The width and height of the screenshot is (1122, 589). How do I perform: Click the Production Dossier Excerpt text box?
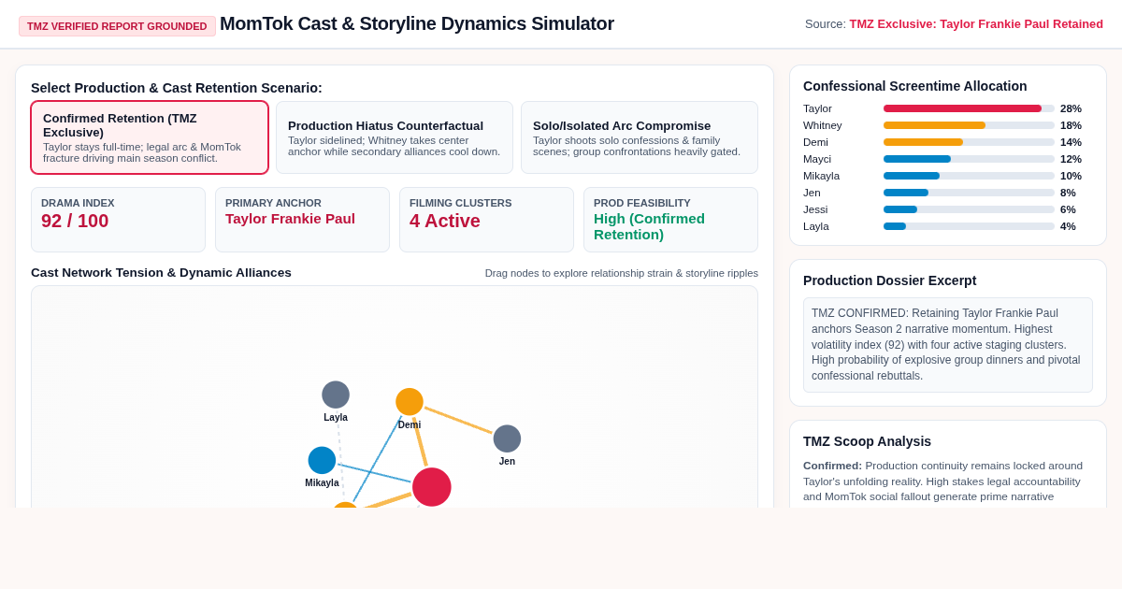(x=948, y=345)
